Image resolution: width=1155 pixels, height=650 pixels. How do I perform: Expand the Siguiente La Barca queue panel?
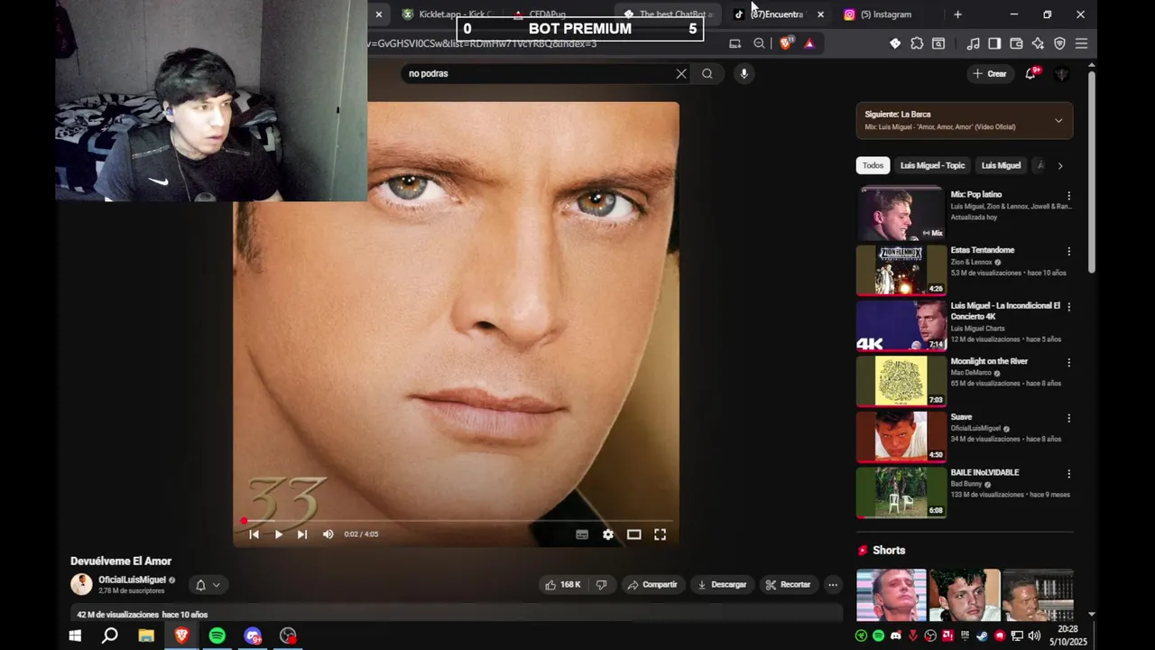point(1058,120)
